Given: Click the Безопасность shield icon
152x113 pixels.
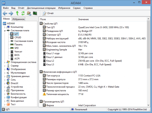Looking at the screenshot, I should [8, 94].
